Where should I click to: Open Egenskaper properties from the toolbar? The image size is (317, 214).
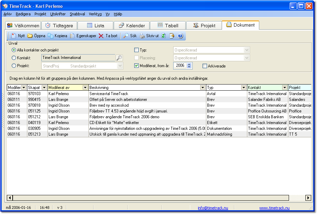click(x=83, y=36)
